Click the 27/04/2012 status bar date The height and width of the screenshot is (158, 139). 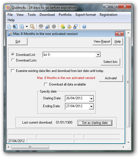[17, 141]
